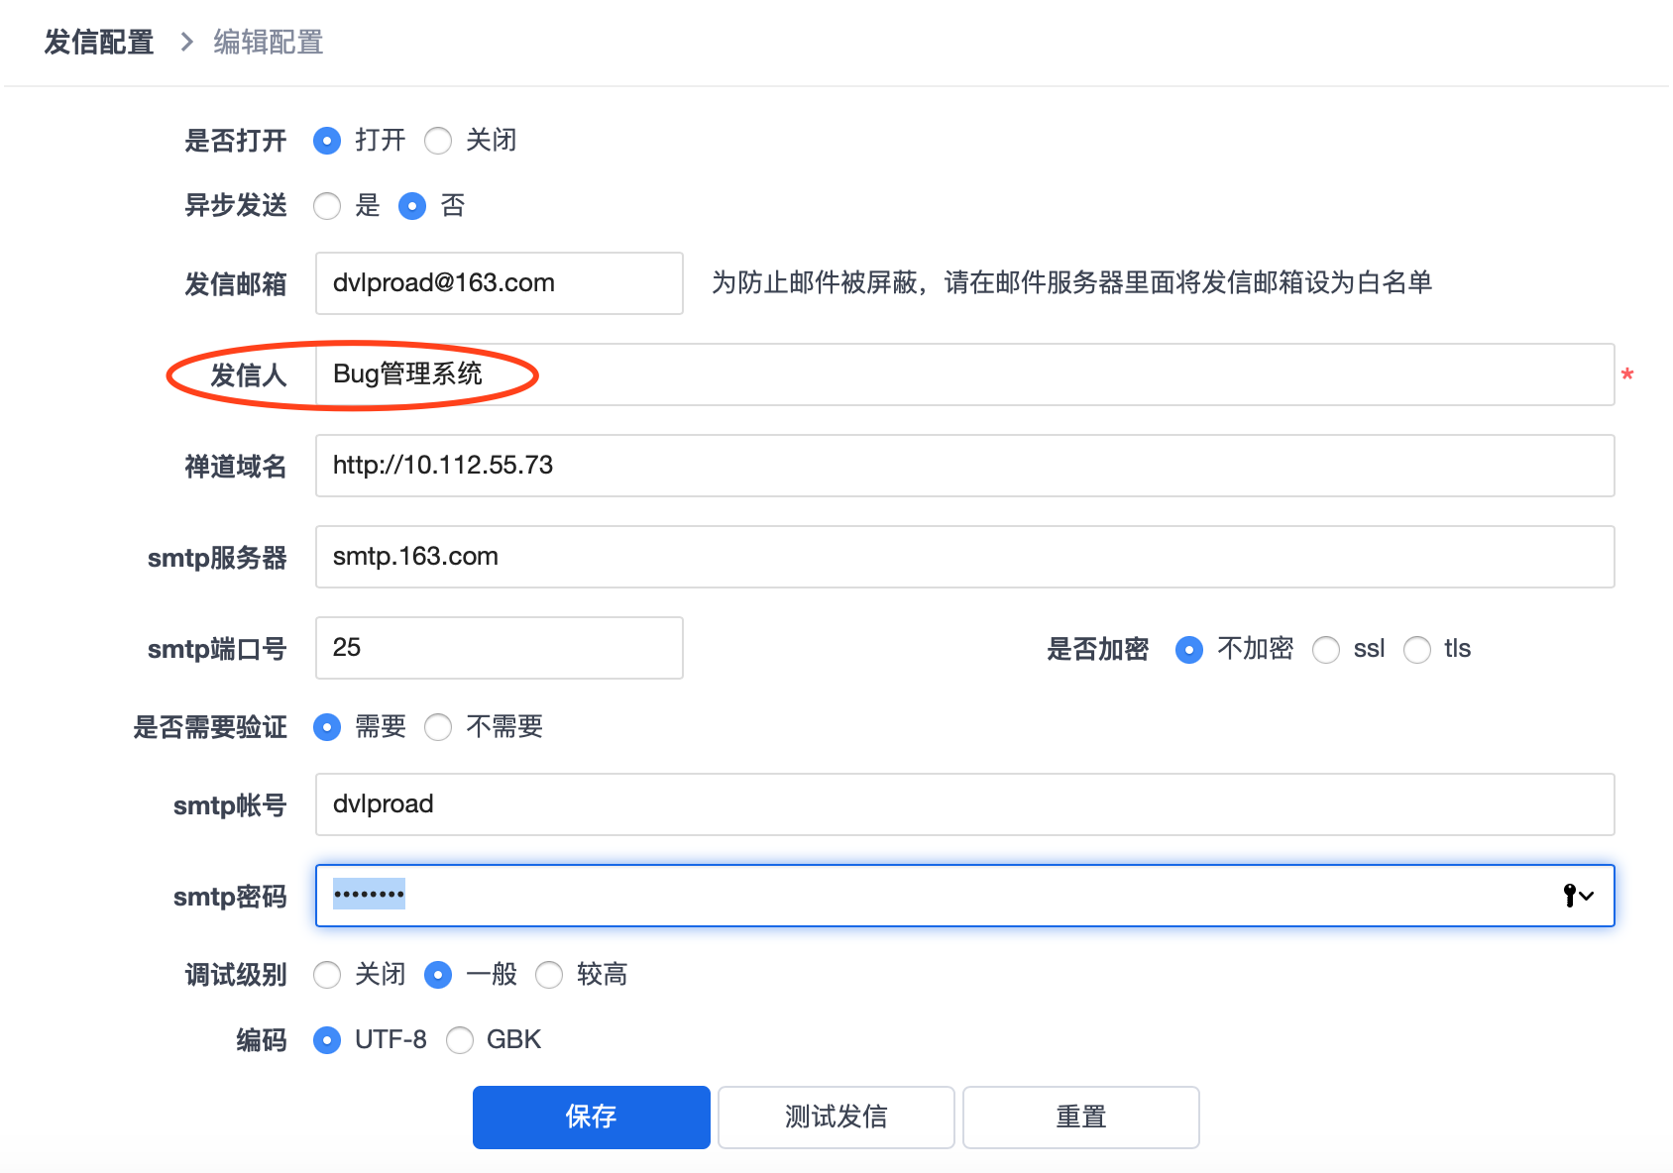Click the 调试级别 label

(236, 975)
